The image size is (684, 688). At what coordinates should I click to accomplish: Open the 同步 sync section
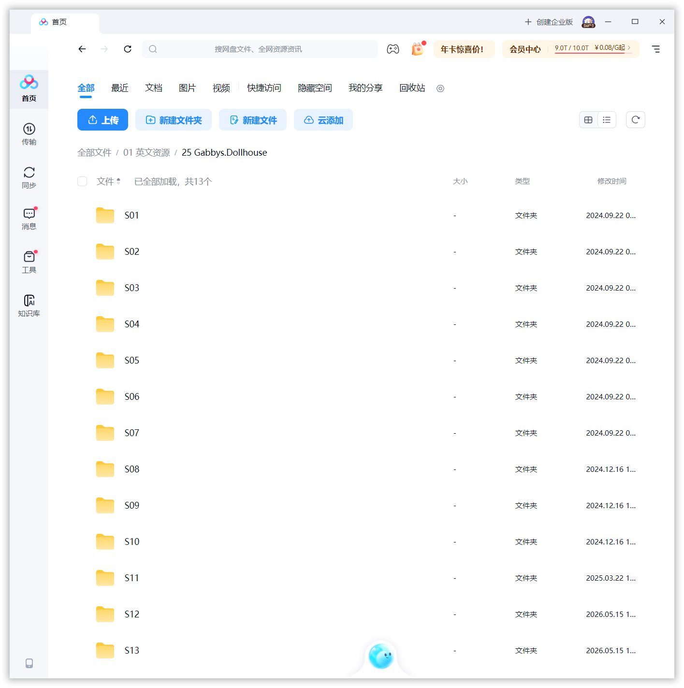click(29, 177)
